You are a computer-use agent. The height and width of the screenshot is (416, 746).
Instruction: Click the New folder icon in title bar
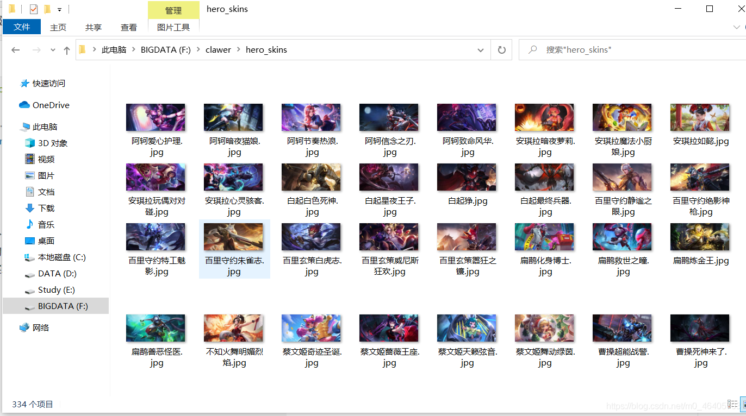47,9
